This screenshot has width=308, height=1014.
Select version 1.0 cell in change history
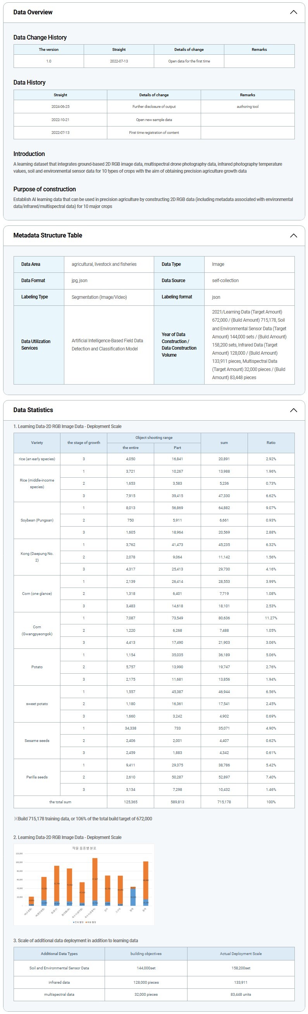49,61
